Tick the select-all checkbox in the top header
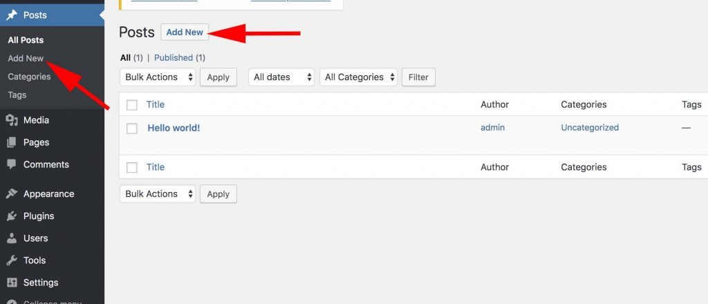 [x=132, y=105]
